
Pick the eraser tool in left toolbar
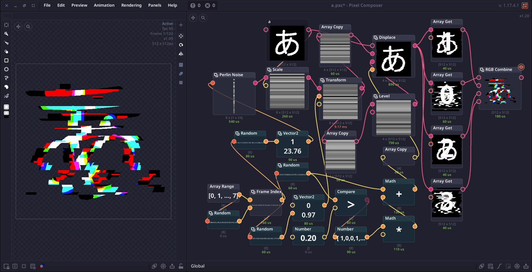6,51
